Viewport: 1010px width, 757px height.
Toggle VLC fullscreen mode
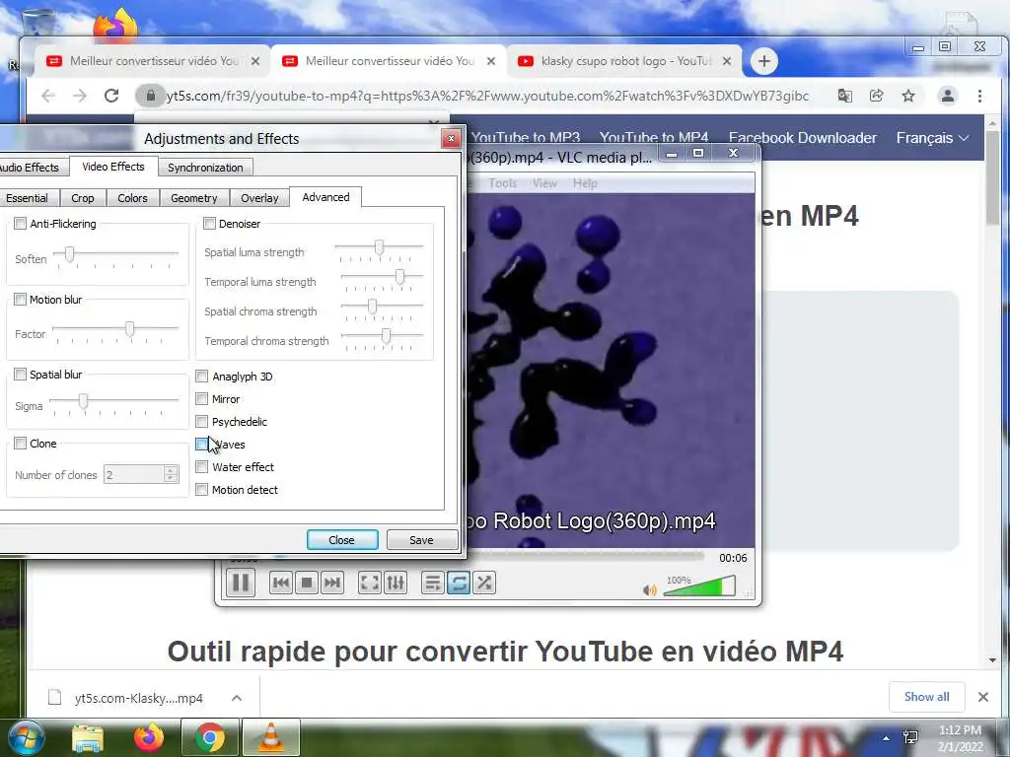[370, 584]
